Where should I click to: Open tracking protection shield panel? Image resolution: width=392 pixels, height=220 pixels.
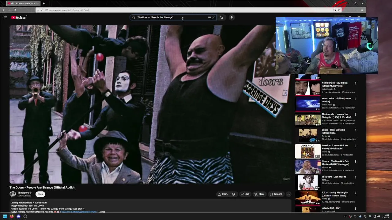tap(38, 10)
